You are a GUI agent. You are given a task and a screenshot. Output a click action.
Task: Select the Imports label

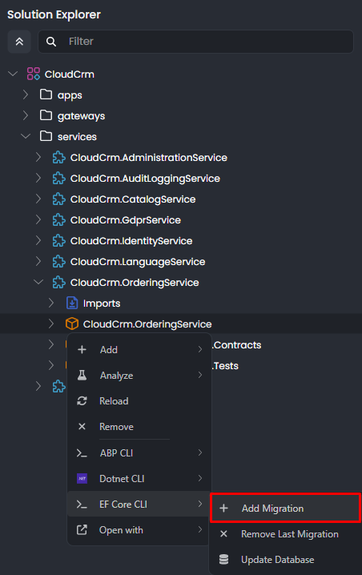102,304
